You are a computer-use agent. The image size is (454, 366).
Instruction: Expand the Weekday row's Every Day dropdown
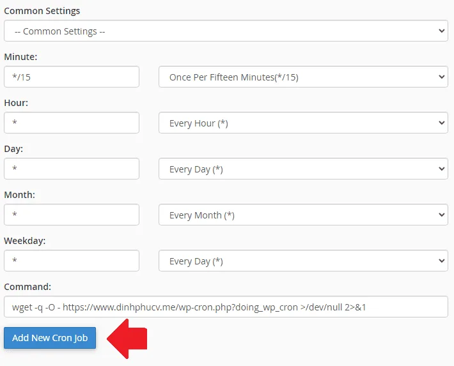[302, 261]
